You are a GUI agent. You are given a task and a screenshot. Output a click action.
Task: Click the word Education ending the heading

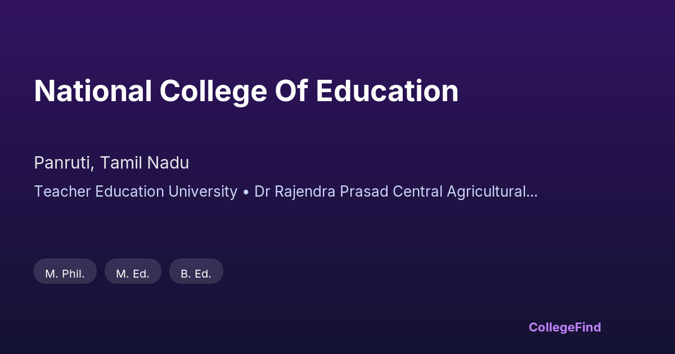coord(387,91)
